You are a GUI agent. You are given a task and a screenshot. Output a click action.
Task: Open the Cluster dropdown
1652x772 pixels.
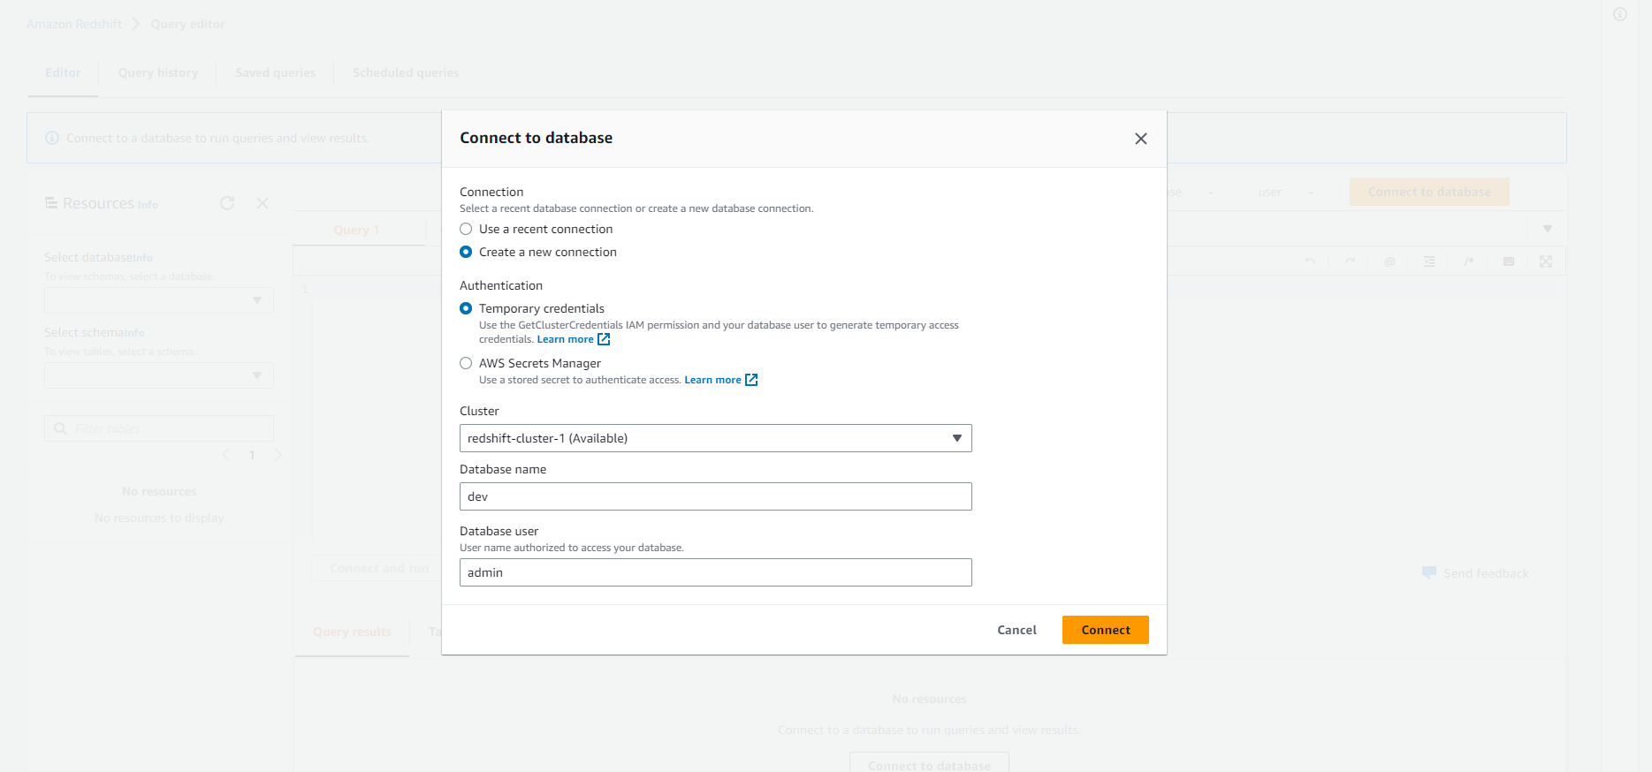[716, 438]
